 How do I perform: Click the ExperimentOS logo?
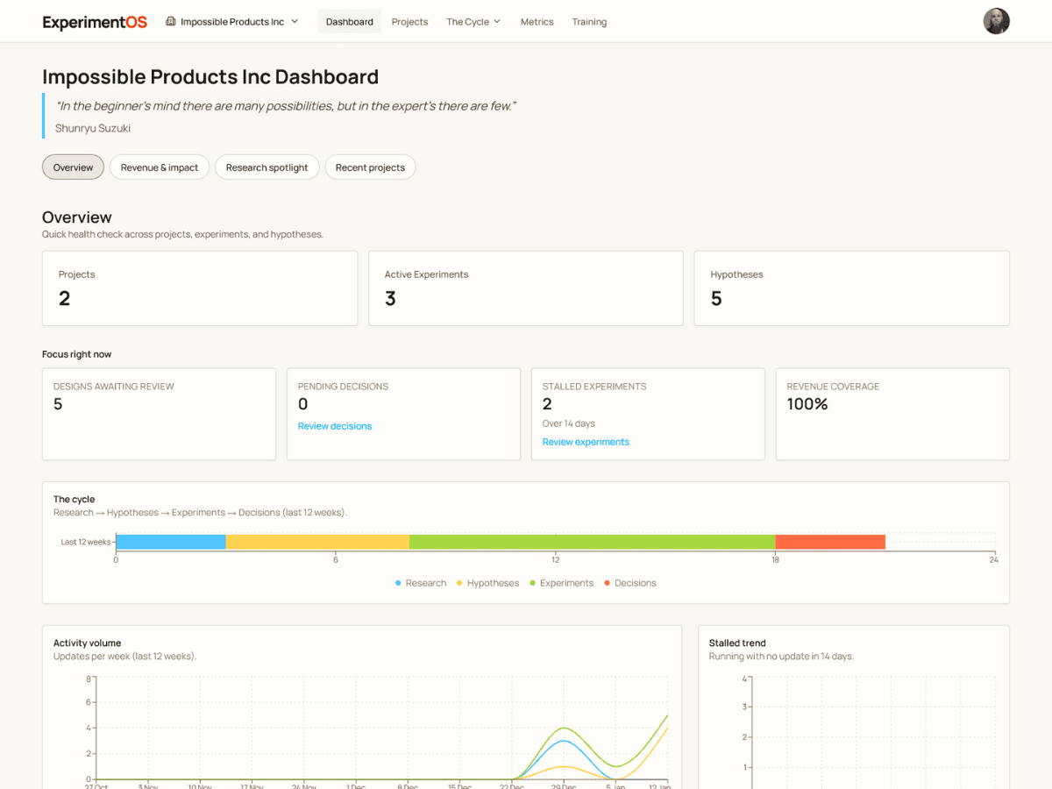coord(94,21)
